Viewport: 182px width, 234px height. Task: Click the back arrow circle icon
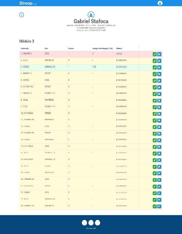22,15
